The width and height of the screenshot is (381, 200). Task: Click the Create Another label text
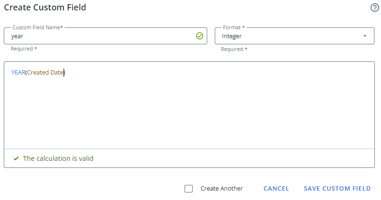click(x=221, y=189)
